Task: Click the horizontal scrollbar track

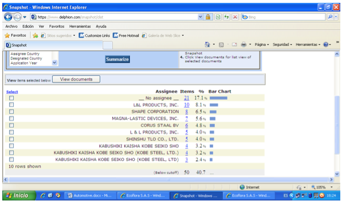Action: pos(168,180)
